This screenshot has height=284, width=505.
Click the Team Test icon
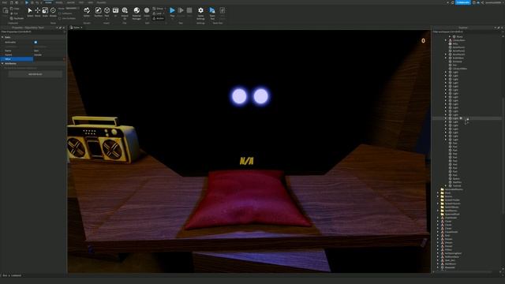coord(212,10)
